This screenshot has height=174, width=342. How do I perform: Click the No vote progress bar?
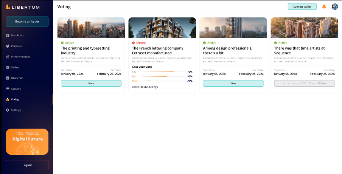[163, 76]
